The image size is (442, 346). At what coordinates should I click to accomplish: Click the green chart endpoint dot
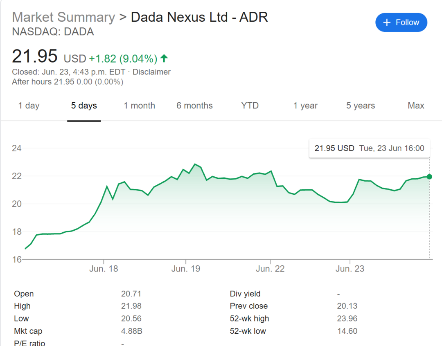pyautogui.click(x=429, y=177)
